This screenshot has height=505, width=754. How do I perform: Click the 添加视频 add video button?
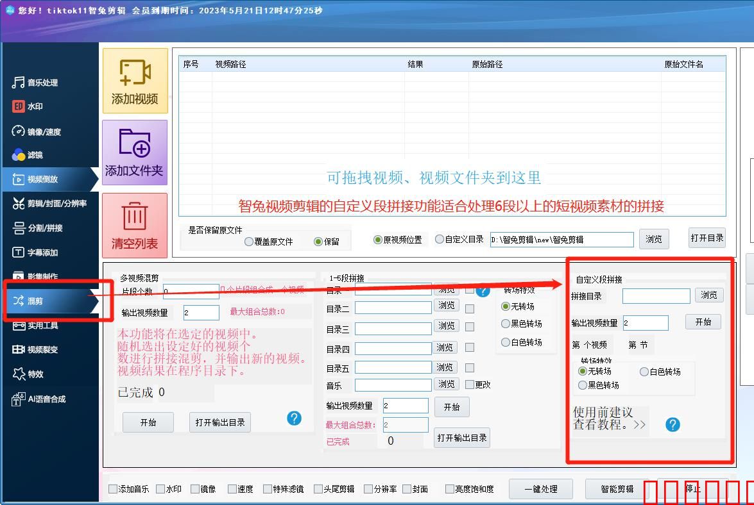[x=135, y=81]
